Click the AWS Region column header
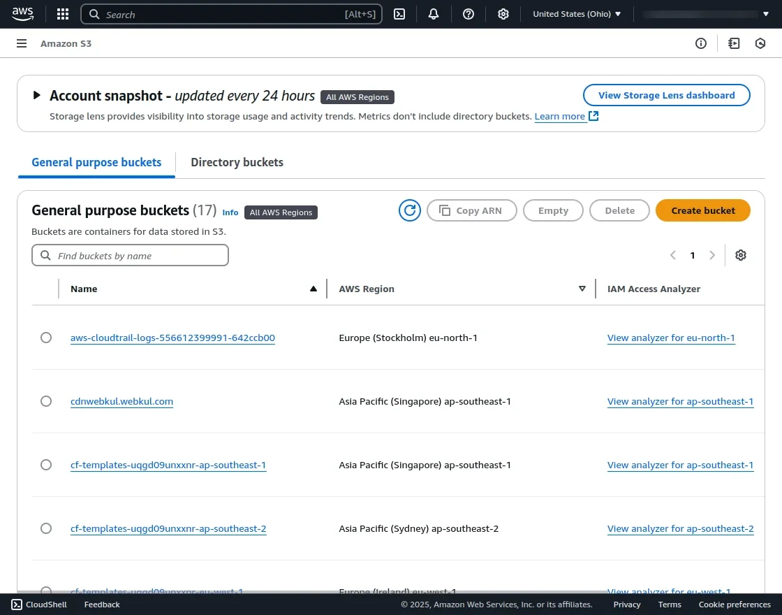The image size is (782, 615). [x=367, y=289]
